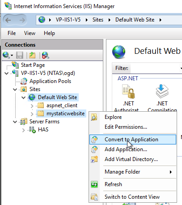
Task: Click the green Refresh icon
Action: click(x=94, y=184)
